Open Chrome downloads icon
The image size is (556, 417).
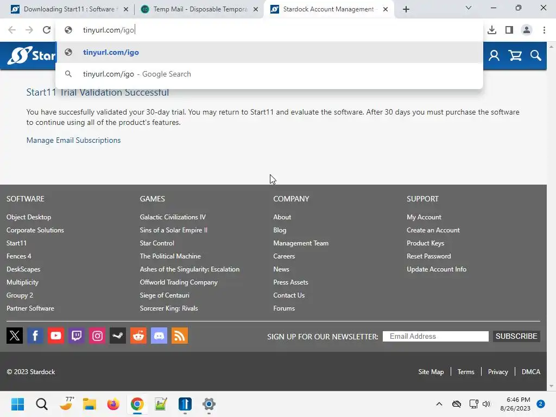pyautogui.click(x=492, y=30)
